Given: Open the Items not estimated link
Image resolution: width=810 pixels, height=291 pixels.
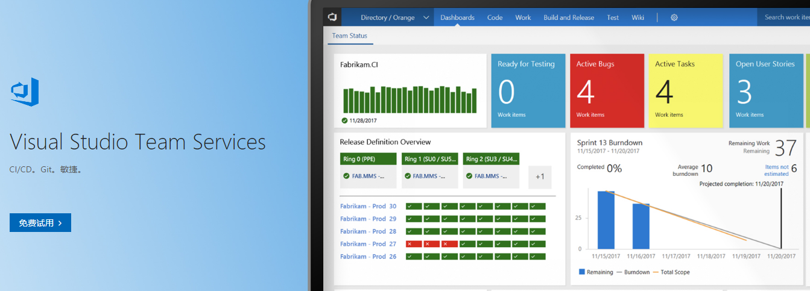Looking at the screenshot, I should pos(776,171).
